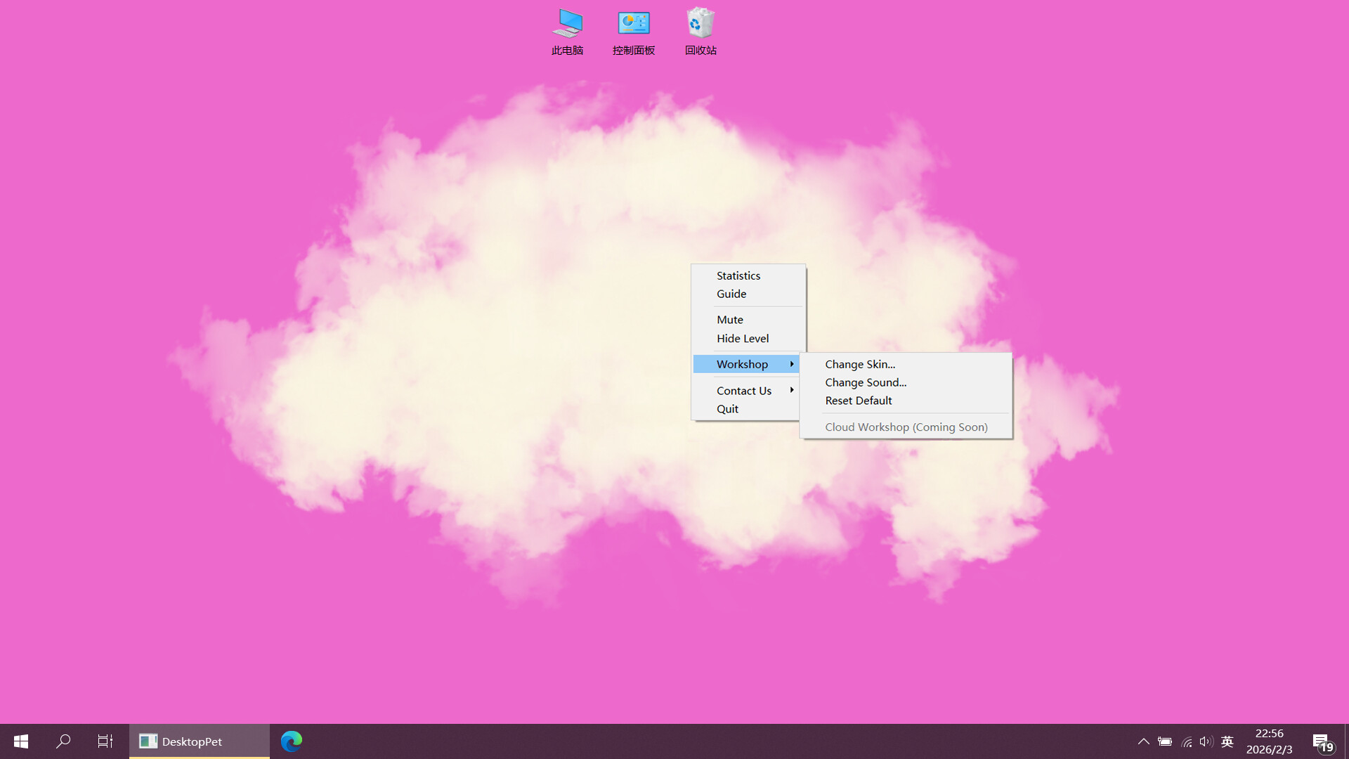Adjust speaker volume from system tray
Image resolution: width=1349 pixels, height=759 pixels.
[1206, 741]
